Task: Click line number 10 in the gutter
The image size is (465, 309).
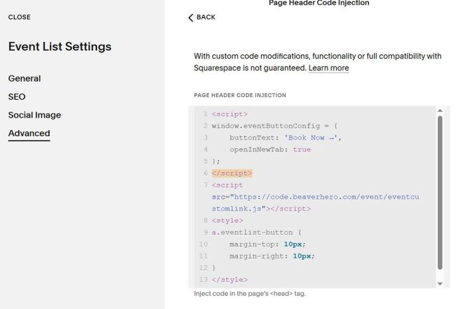Action: (x=203, y=245)
